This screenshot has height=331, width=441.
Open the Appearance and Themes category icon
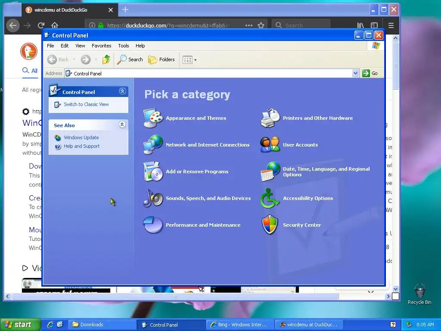pos(153,118)
